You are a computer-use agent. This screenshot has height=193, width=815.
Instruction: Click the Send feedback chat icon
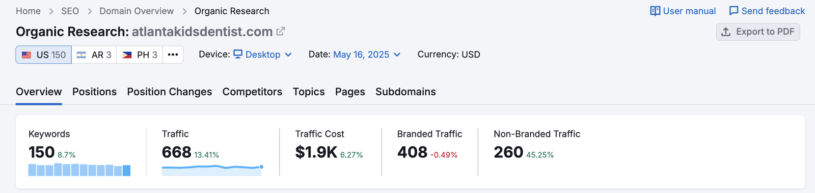coord(733,11)
